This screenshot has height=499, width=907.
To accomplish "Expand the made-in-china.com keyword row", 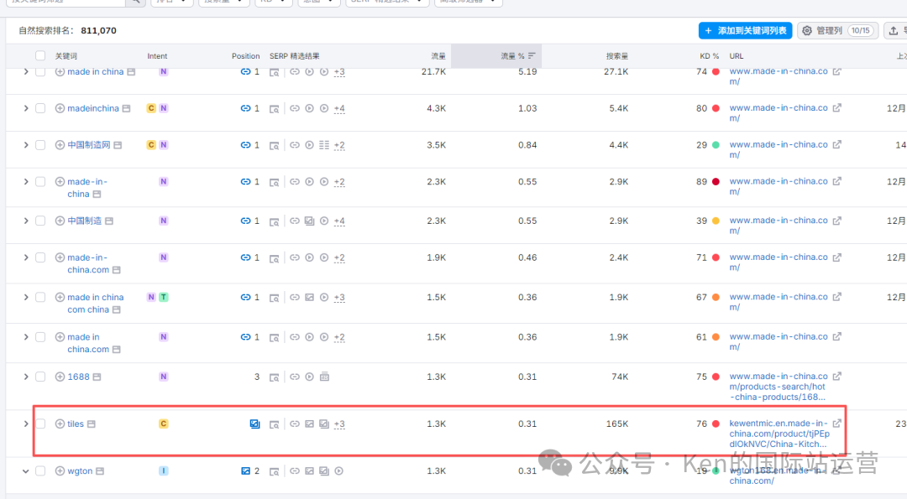I will point(25,257).
